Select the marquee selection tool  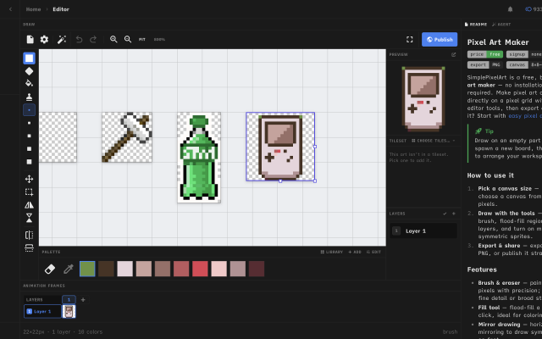click(x=29, y=192)
